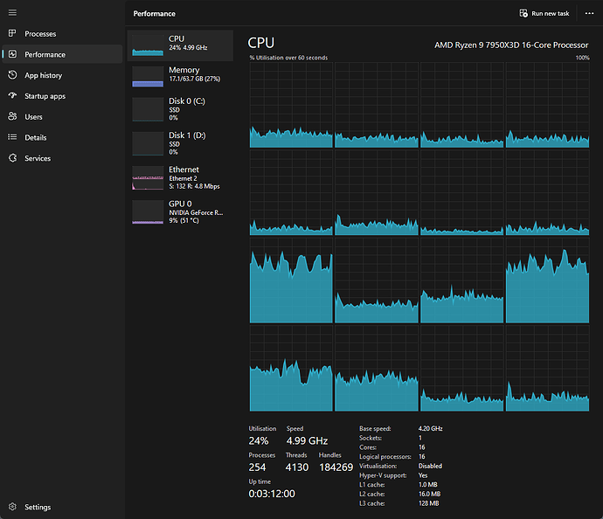Click the Settings gear icon
Image resolution: width=603 pixels, height=519 pixels.
click(12, 507)
